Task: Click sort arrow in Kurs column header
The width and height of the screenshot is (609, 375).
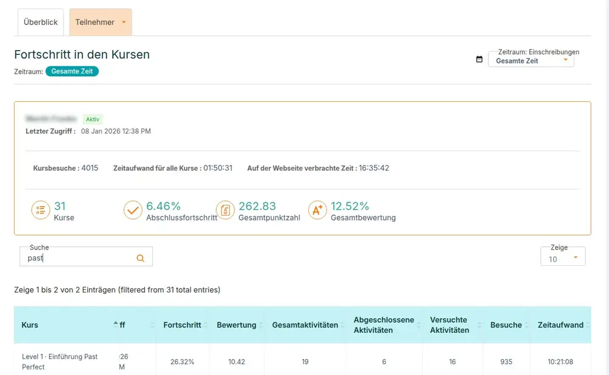Action: tap(116, 324)
